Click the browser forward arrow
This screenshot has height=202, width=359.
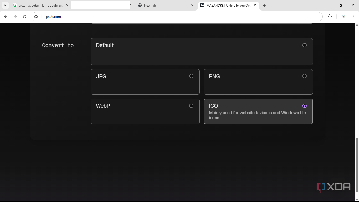(x=15, y=17)
